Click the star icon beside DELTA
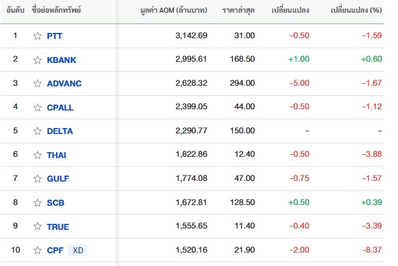The height and width of the screenshot is (266, 398). pyautogui.click(x=37, y=131)
